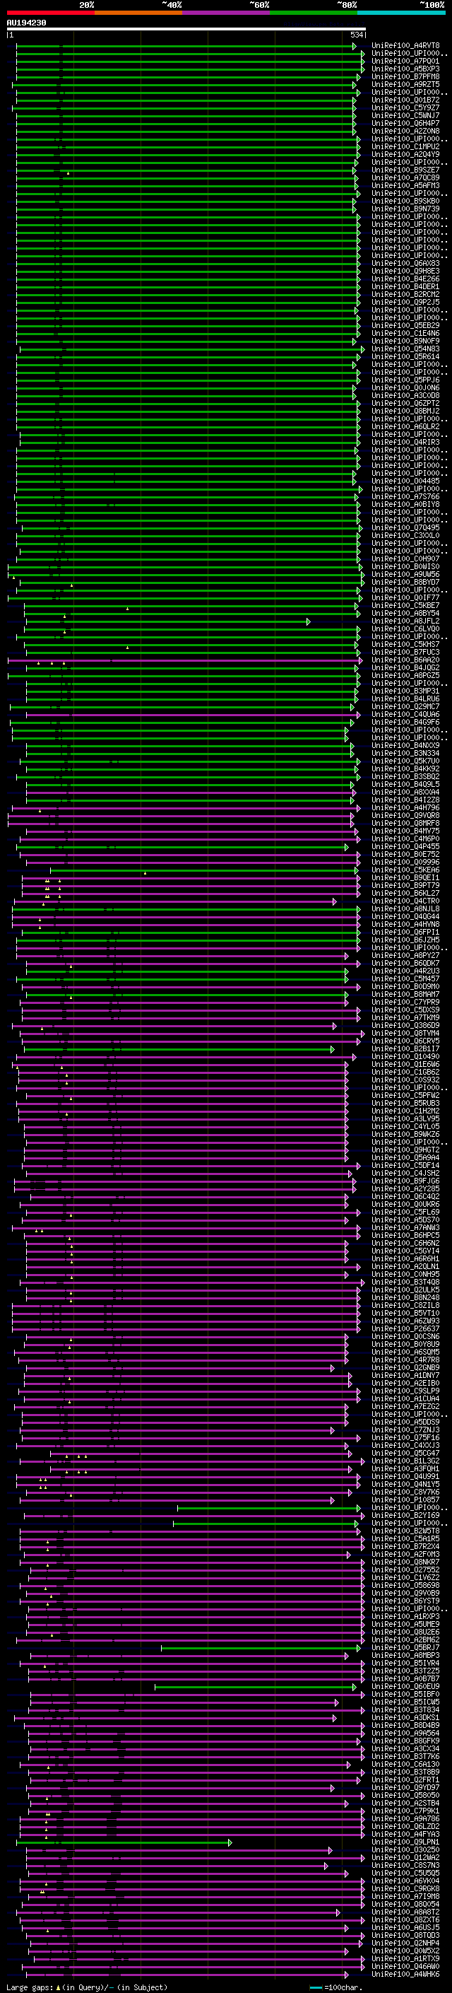
Task: Select hit label UniRef100_Q6H4P7
Action: tap(405, 123)
